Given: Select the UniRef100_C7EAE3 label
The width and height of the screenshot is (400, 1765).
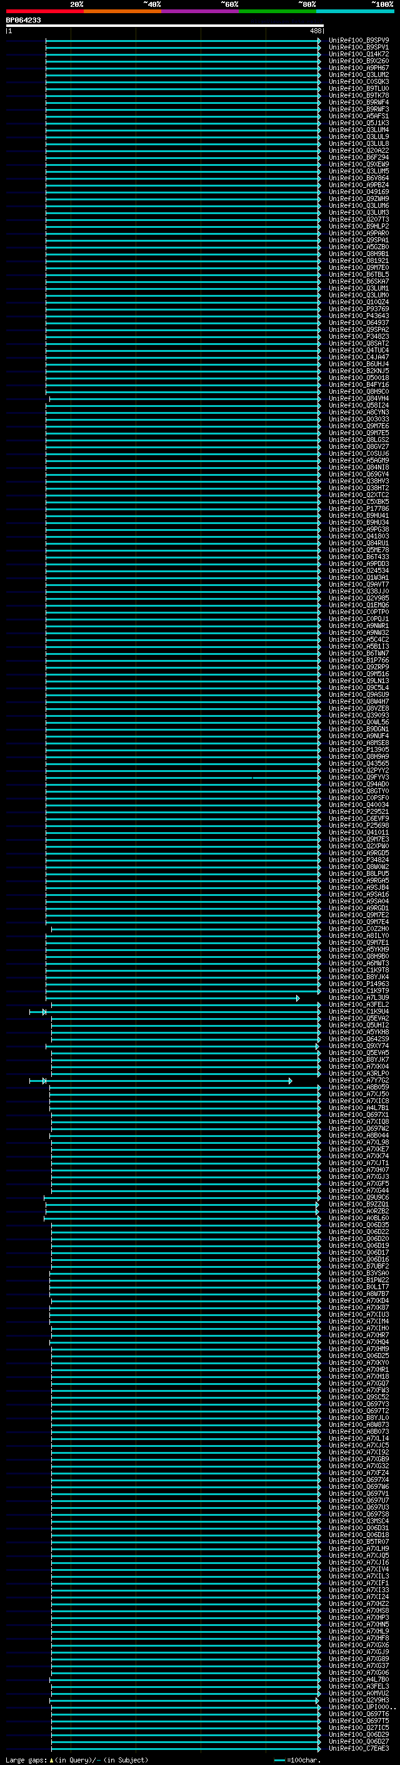Looking at the screenshot, I should 359,1749.
